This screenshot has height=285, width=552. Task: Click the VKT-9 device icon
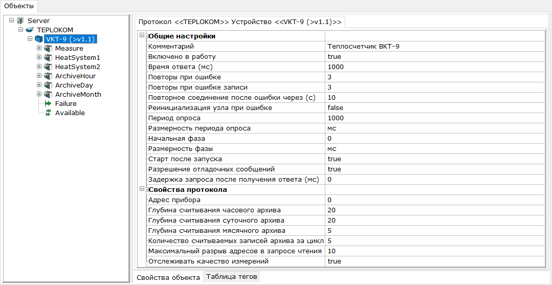(39, 39)
